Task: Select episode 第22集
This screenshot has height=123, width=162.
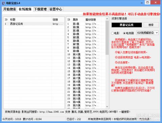Action: (86, 95)
